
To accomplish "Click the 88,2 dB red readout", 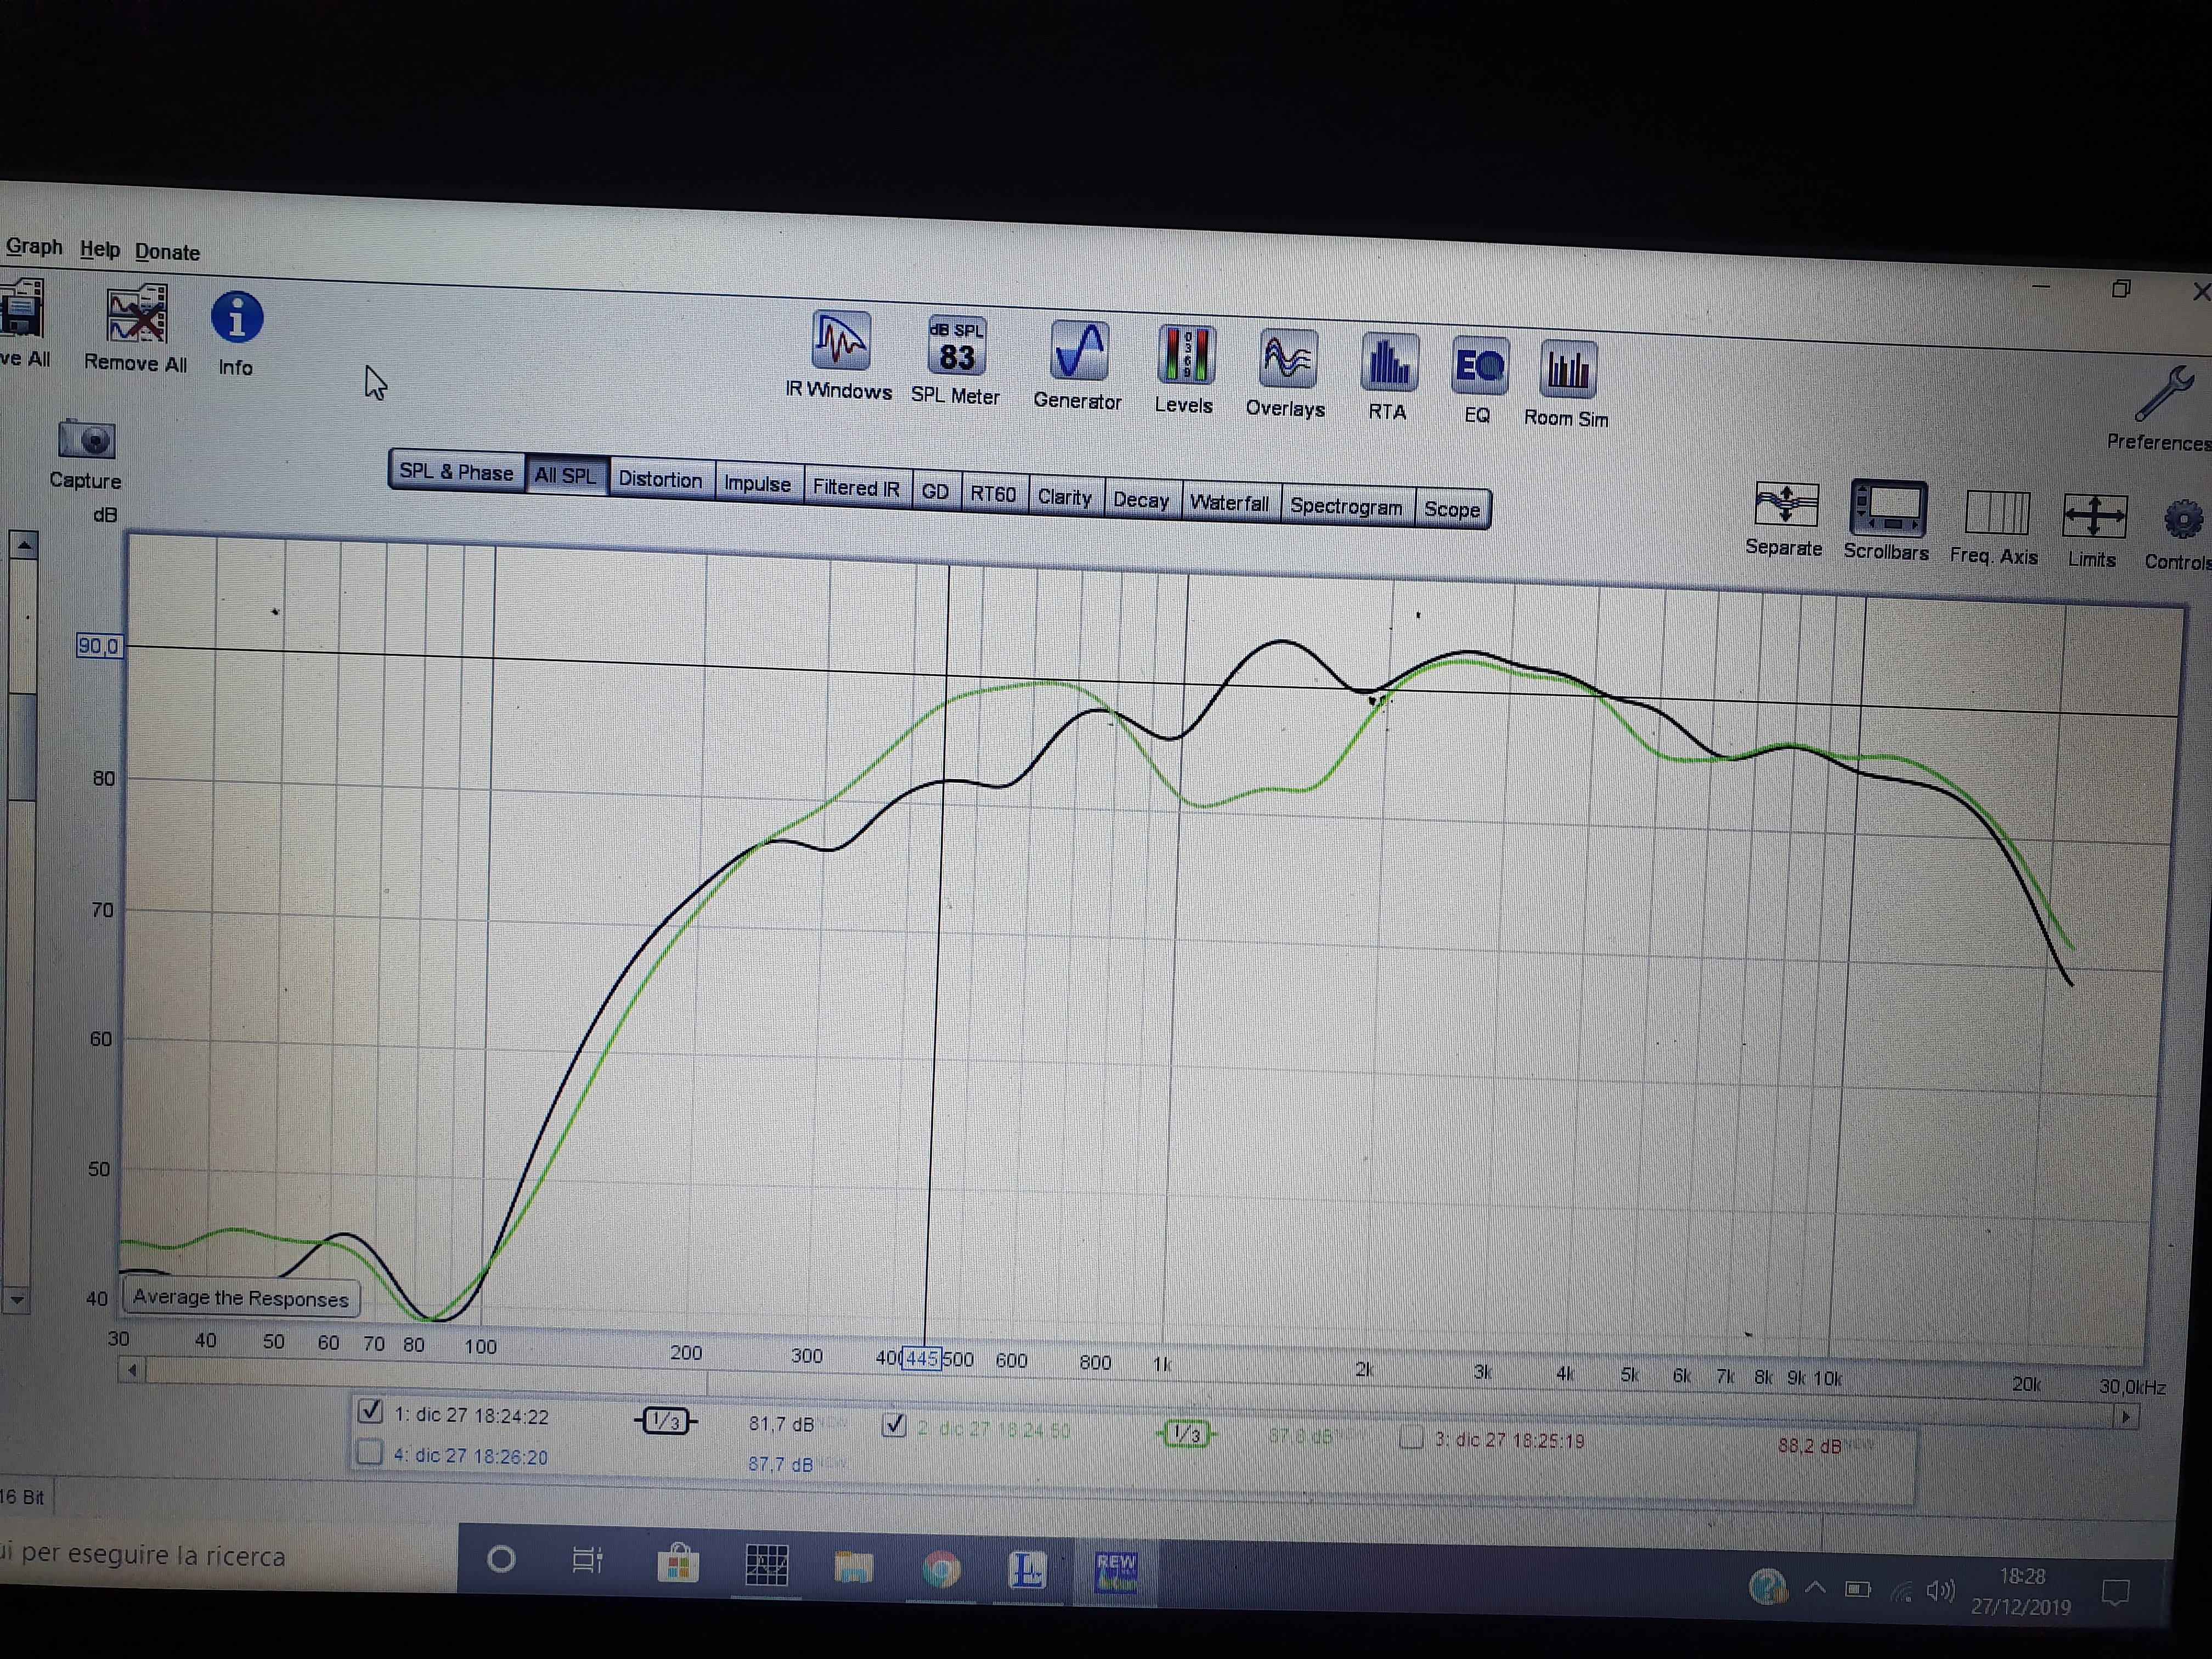I will click(1809, 1445).
